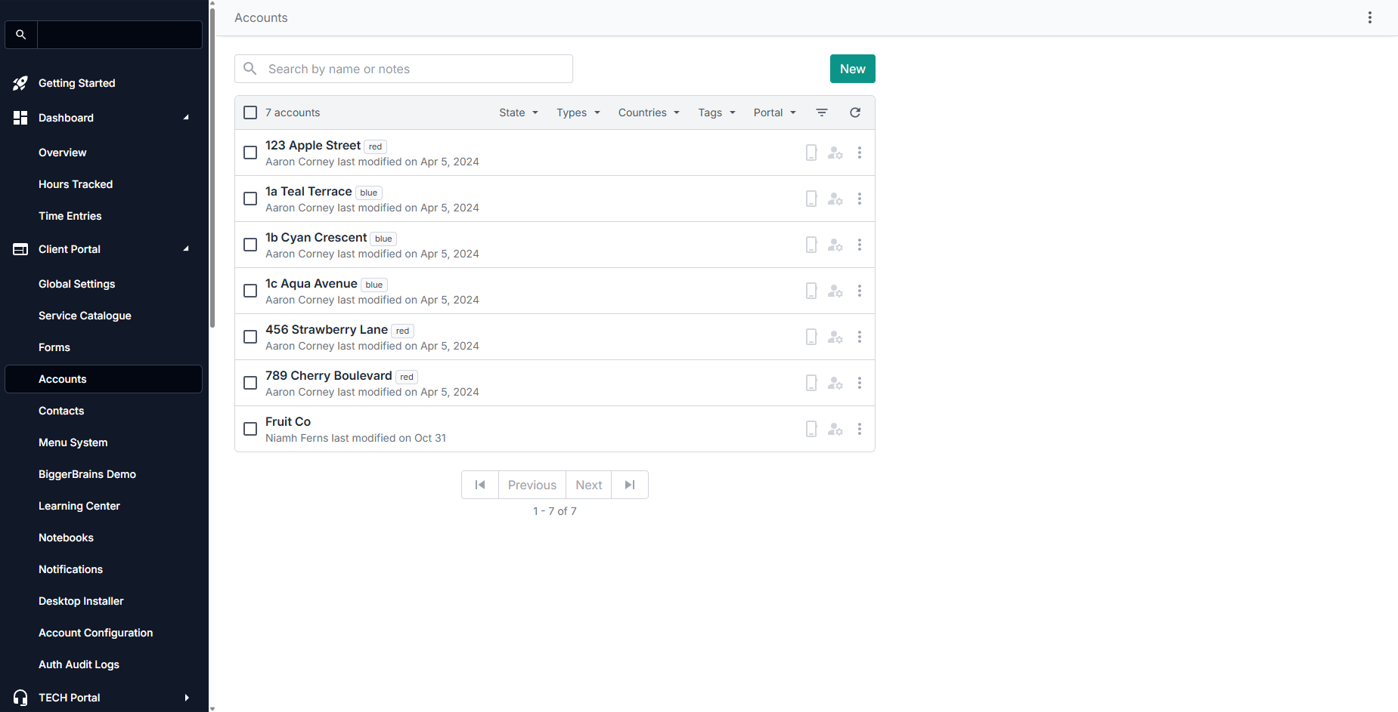Check the 1b Cyan Crescent checkbox
The width and height of the screenshot is (1398, 712).
pyautogui.click(x=250, y=245)
